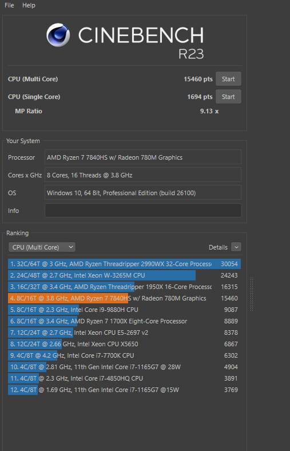290x451 pixels.
Task: Click the Cinebench sphere logo icon
Action: [x=58, y=35]
